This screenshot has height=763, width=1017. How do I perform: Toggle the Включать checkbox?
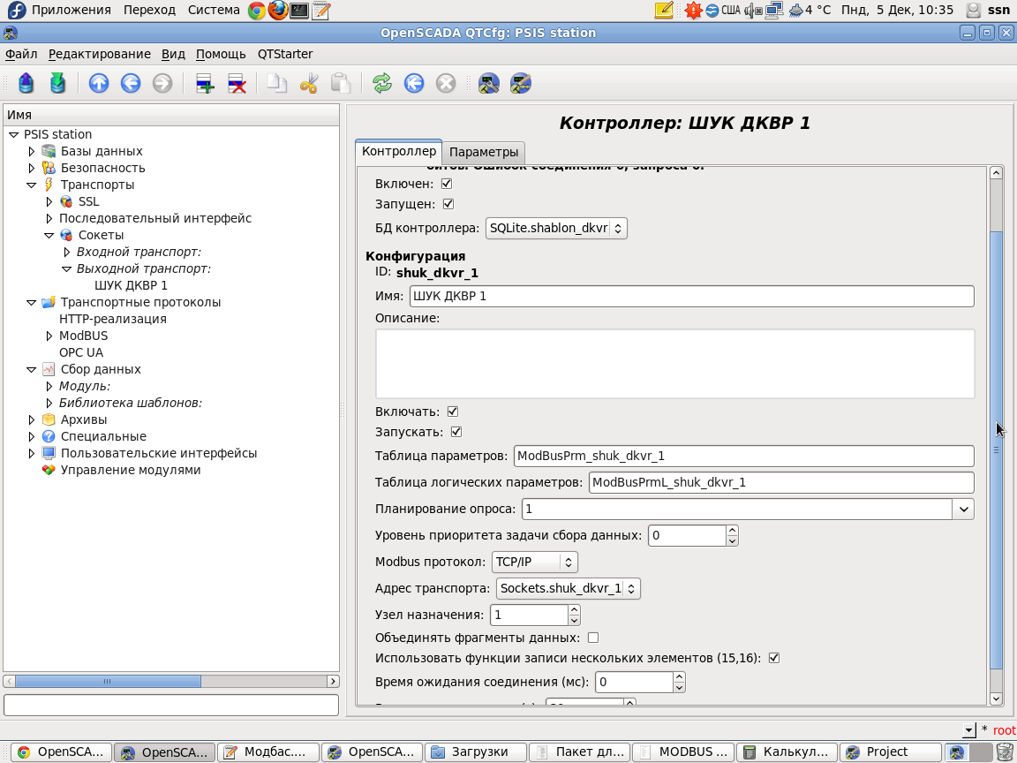click(453, 412)
